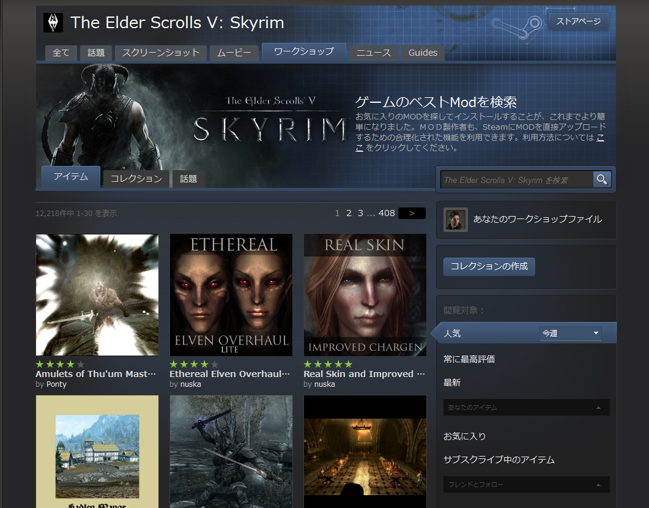Click star rating of Amulets of Thu'um
Screen dimensions: 649x508
(x=60, y=364)
